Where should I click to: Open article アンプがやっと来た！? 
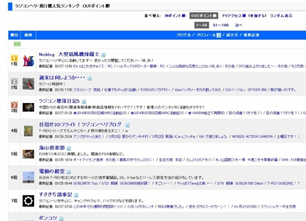(x=89, y=136)
